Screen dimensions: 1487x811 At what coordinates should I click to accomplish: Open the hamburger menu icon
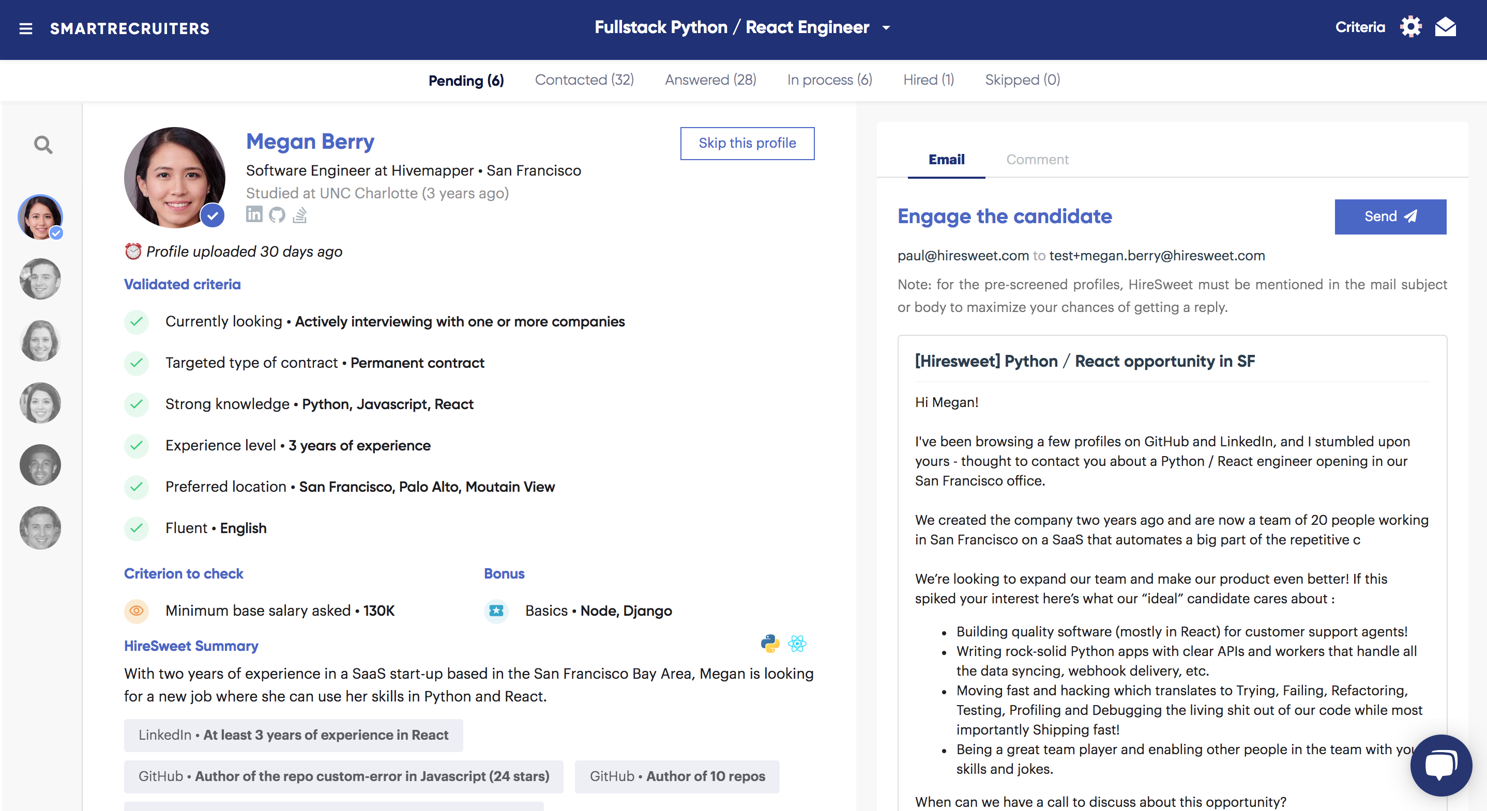[25, 28]
